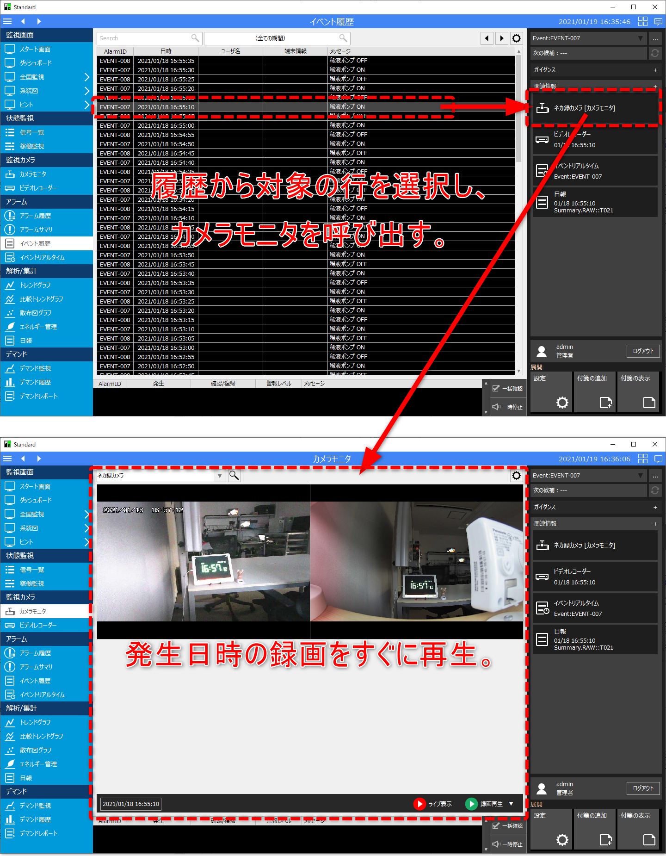Screen dimensions: 666x856
Task: Click メッセージ column header in event list
Action: pyautogui.click(x=421, y=51)
